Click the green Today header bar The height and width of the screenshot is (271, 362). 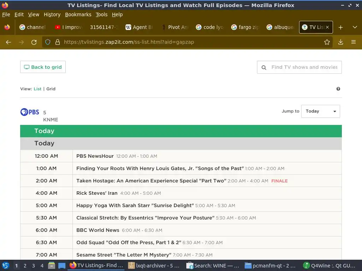coord(181,131)
